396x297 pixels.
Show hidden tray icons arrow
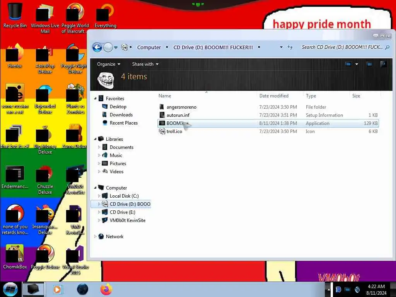pyautogui.click(x=329, y=289)
